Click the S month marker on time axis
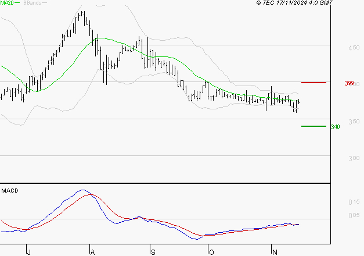364x256 pixels. (x=153, y=253)
